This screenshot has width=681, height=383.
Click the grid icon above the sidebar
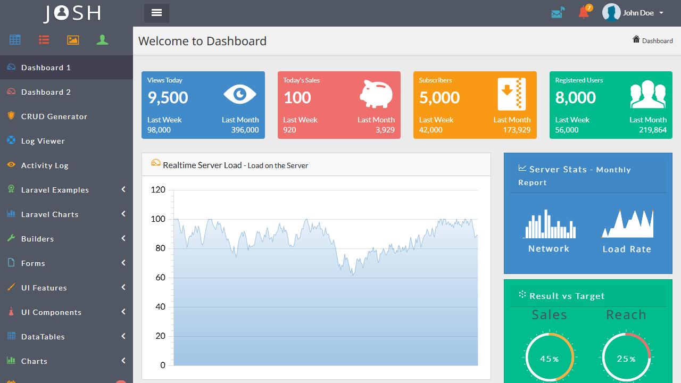14,39
